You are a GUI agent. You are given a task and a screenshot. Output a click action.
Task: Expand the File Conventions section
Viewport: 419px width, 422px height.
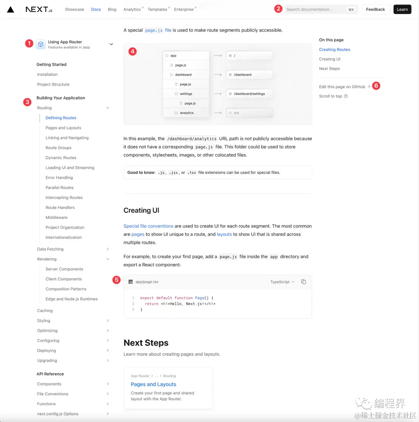(107, 394)
